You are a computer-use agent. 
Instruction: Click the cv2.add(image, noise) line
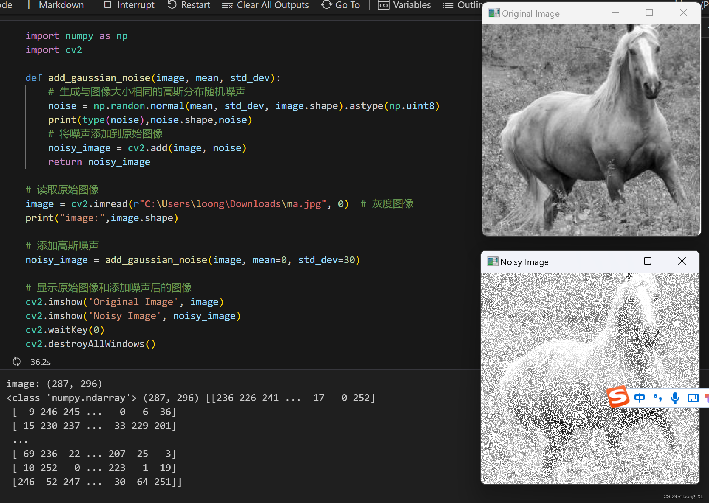pos(147,148)
